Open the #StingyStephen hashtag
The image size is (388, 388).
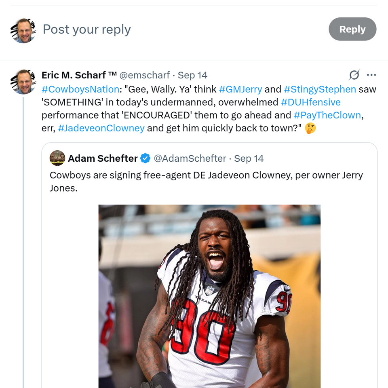click(x=320, y=89)
